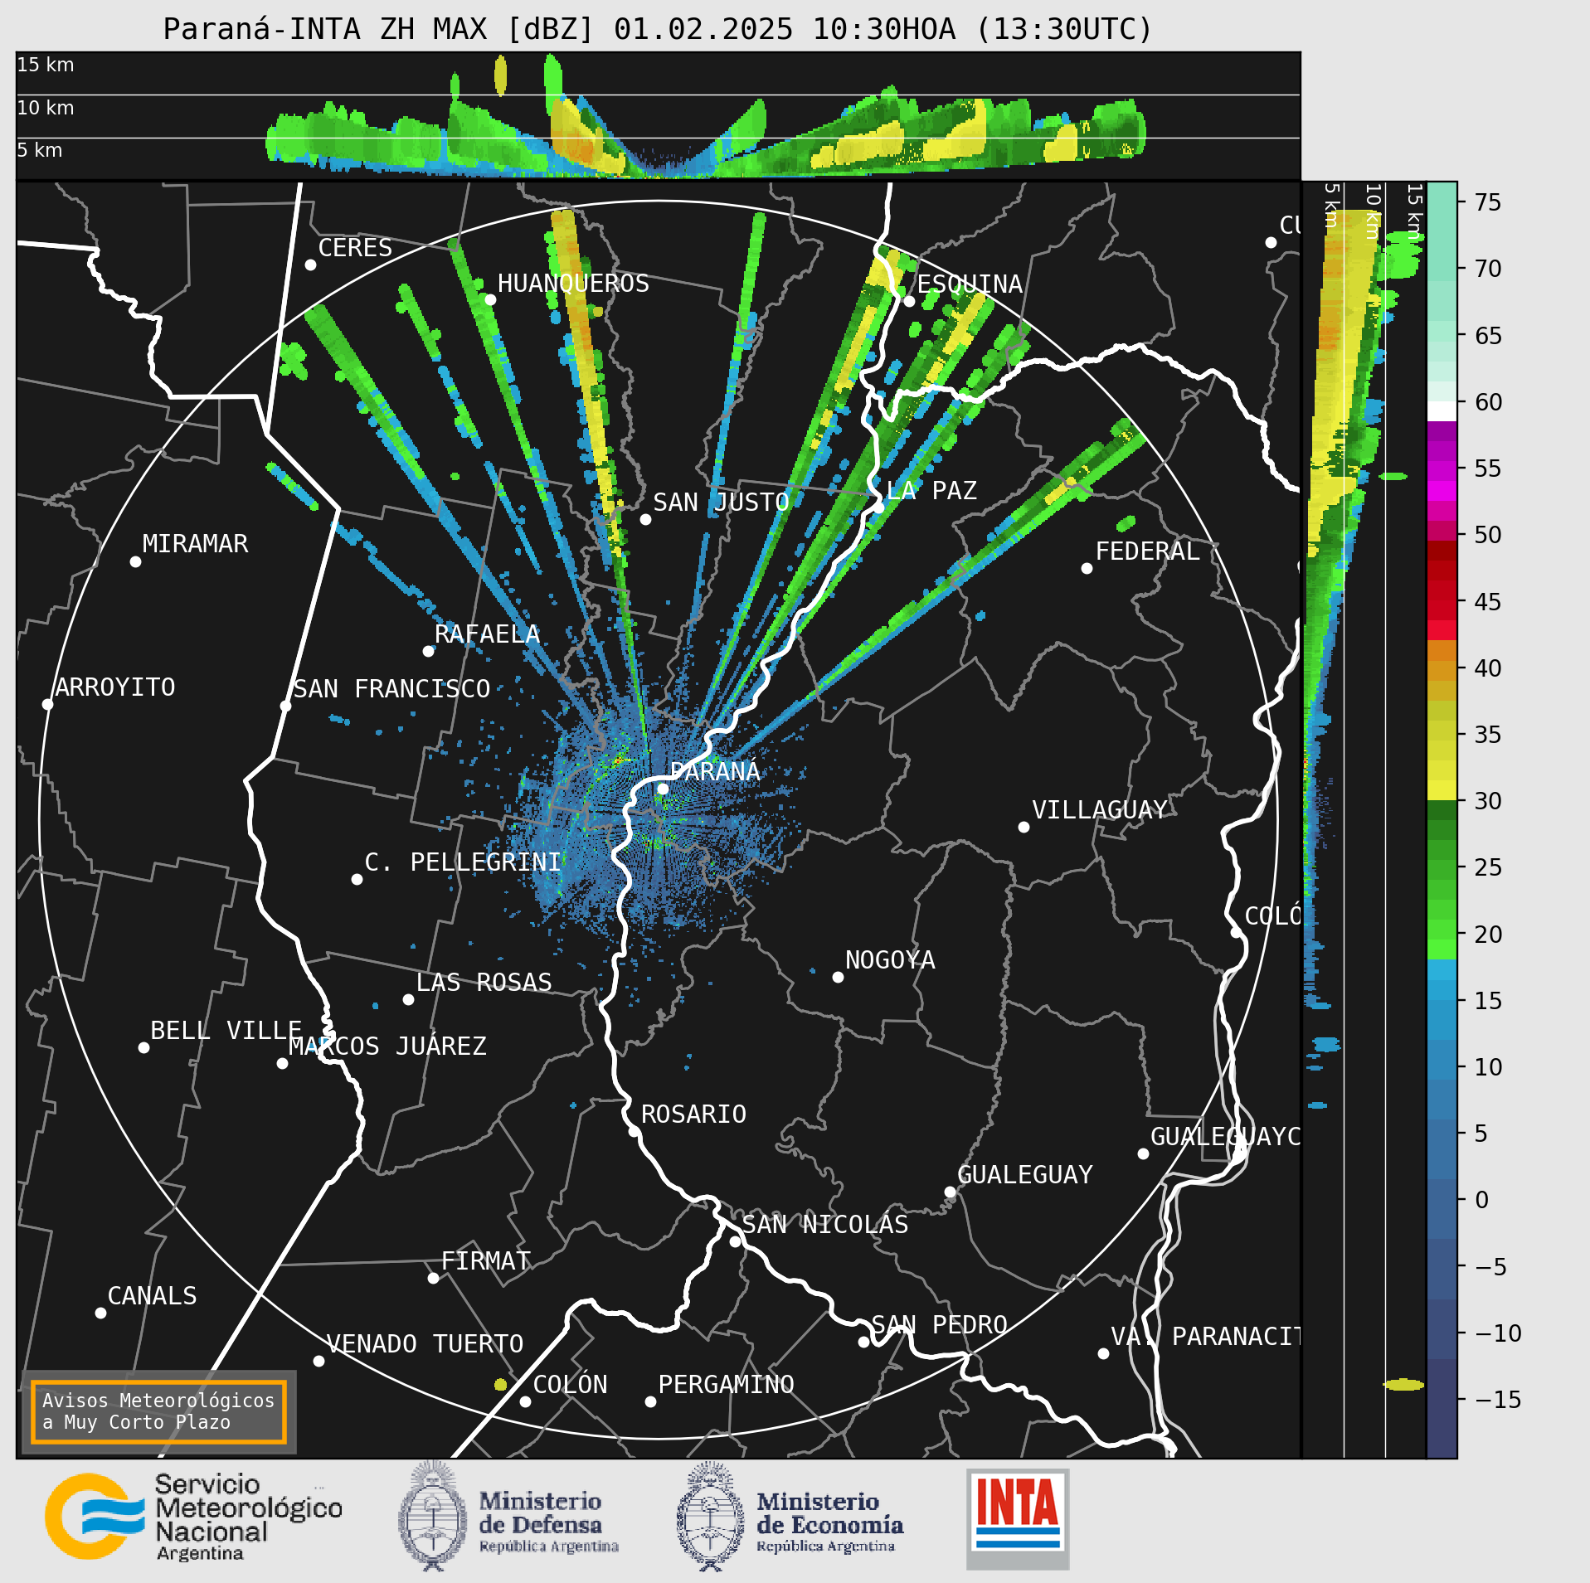Click the ROSARIO city label

(x=693, y=1114)
